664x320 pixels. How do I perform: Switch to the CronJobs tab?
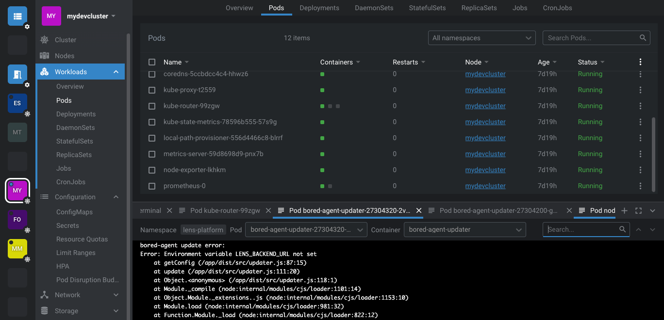[558, 8]
